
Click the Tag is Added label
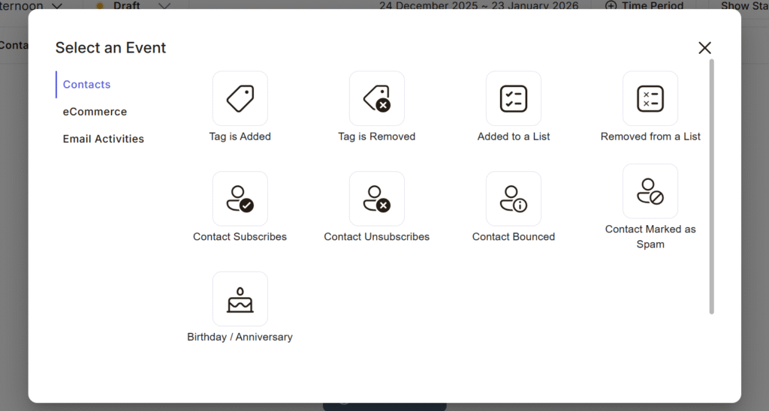coord(240,136)
